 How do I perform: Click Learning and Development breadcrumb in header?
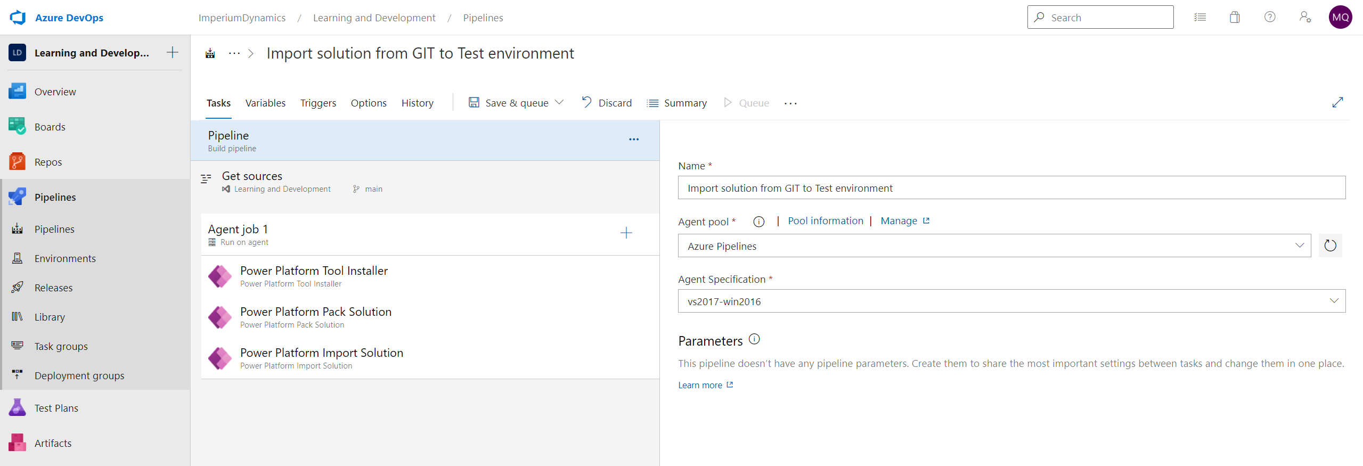(374, 18)
